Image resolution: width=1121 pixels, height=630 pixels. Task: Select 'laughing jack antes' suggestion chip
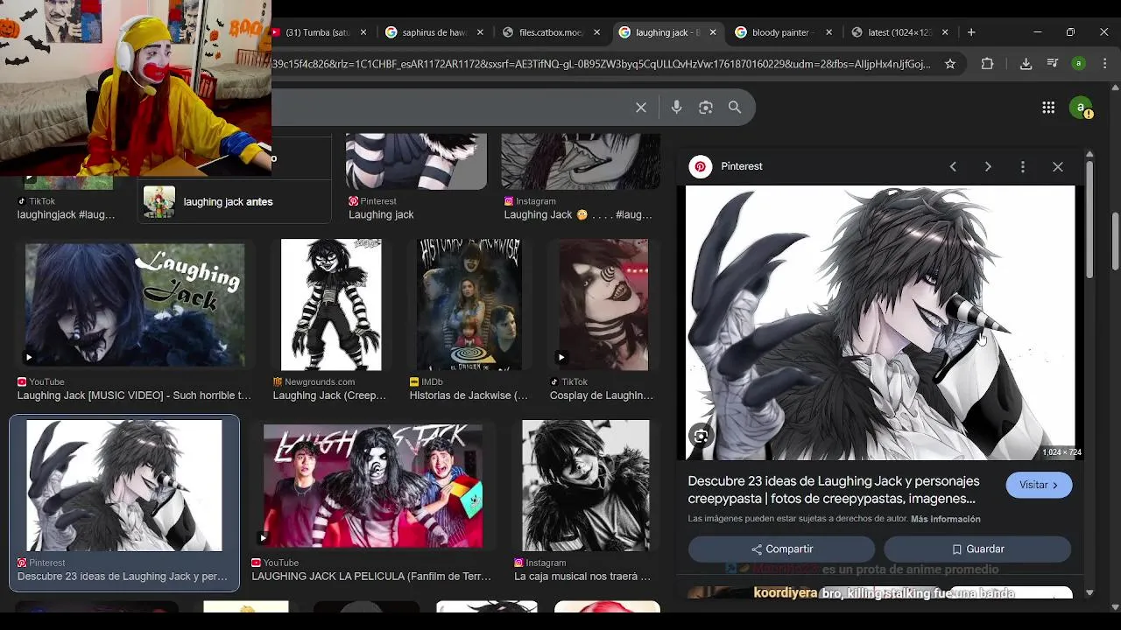pyautogui.click(x=236, y=202)
